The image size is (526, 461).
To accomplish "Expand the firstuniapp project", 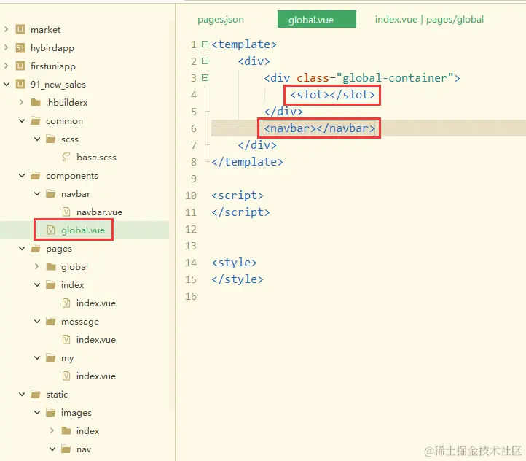I will point(6,66).
